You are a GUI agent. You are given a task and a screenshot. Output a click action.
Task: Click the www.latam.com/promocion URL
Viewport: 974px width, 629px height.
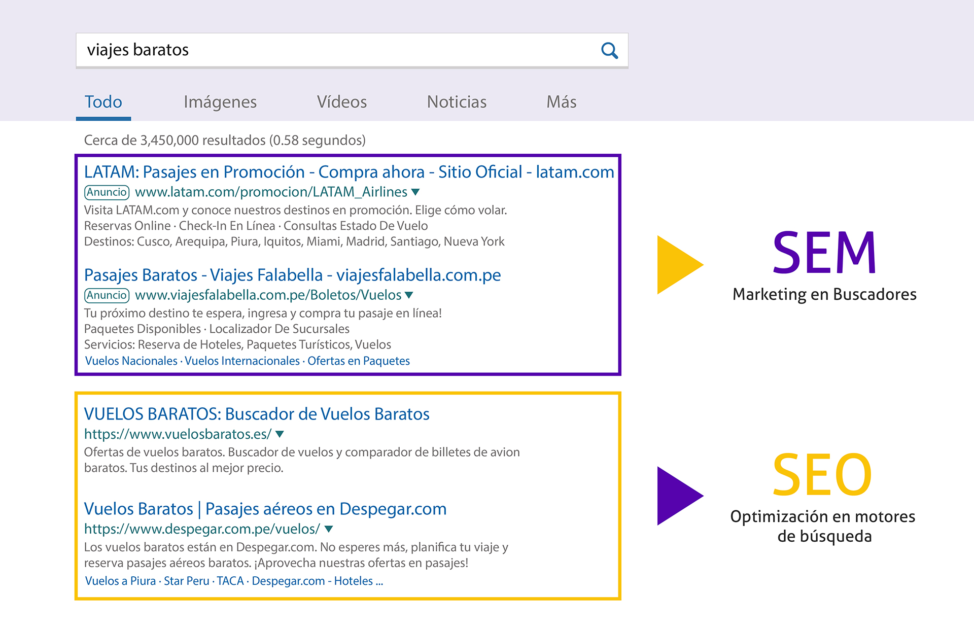click(271, 192)
